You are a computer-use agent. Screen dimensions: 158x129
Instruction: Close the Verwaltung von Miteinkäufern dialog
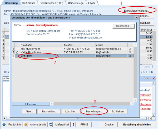coord(136,17)
